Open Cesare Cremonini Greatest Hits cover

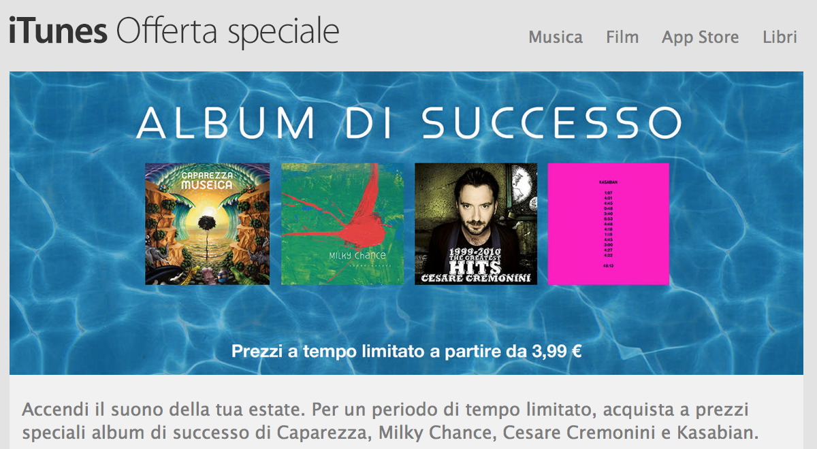click(x=476, y=224)
